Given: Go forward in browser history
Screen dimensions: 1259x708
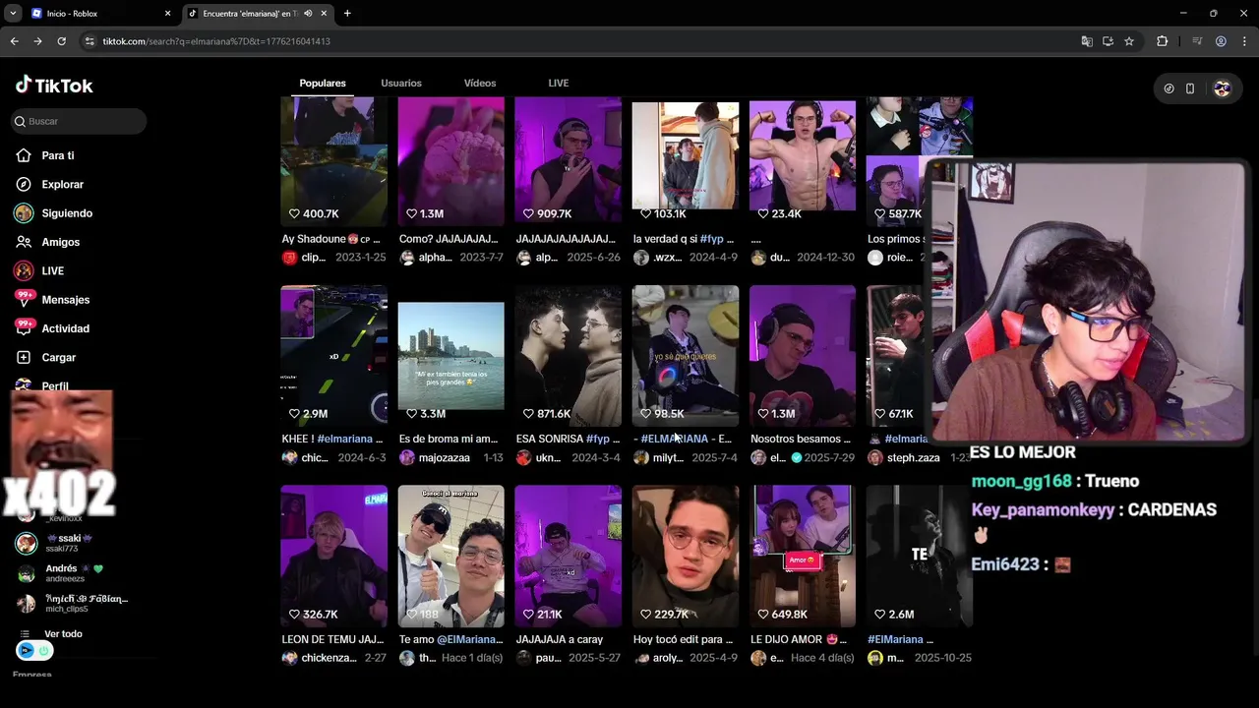Looking at the screenshot, I should click(x=37, y=41).
